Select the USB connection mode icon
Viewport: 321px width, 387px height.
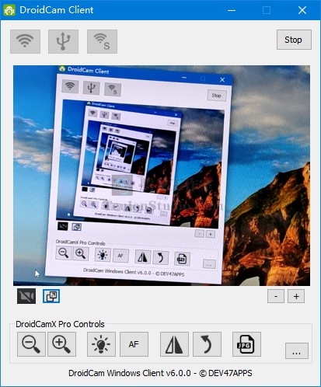pos(63,41)
